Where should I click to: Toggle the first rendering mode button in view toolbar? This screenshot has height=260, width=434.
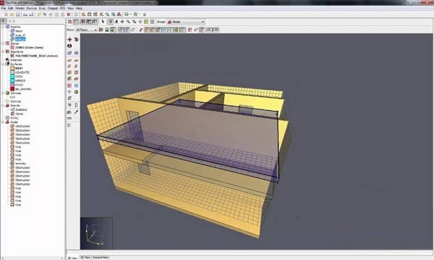coord(70,21)
